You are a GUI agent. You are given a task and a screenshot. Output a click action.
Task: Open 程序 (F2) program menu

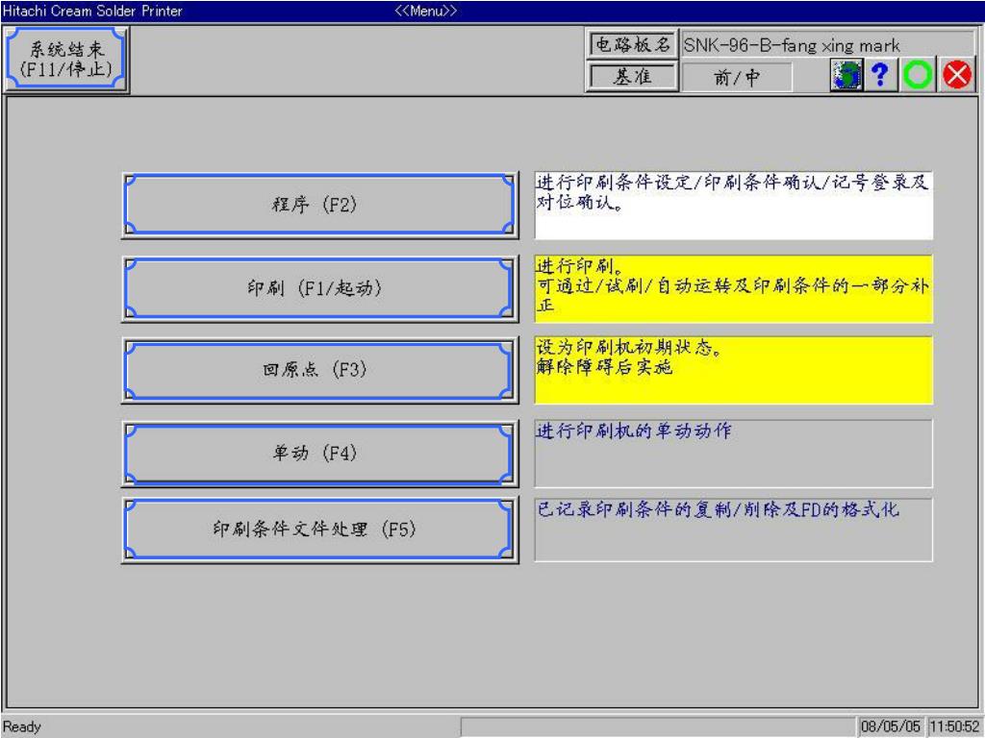click(319, 205)
